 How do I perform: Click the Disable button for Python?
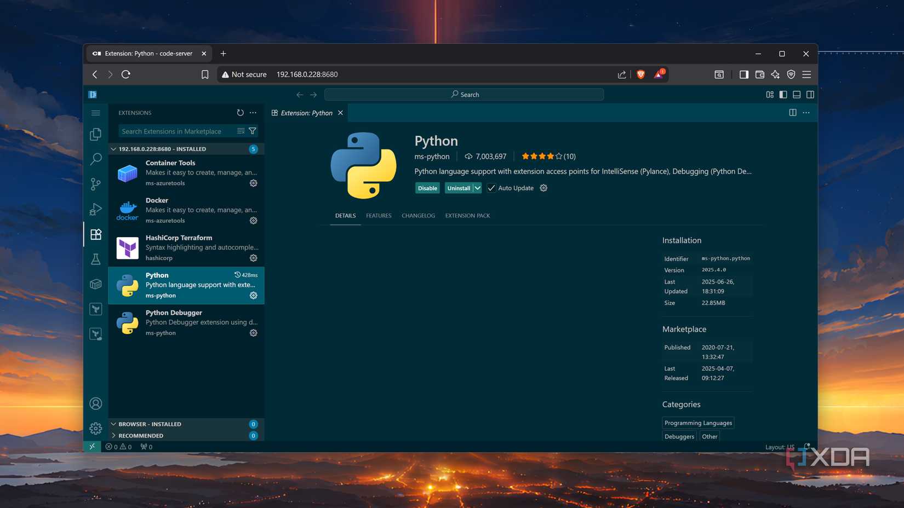[x=427, y=188]
